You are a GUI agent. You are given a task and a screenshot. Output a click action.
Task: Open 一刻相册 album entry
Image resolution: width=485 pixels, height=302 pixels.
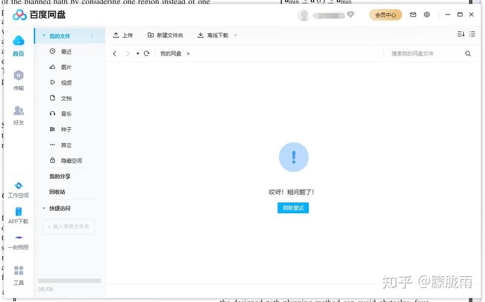point(18,242)
